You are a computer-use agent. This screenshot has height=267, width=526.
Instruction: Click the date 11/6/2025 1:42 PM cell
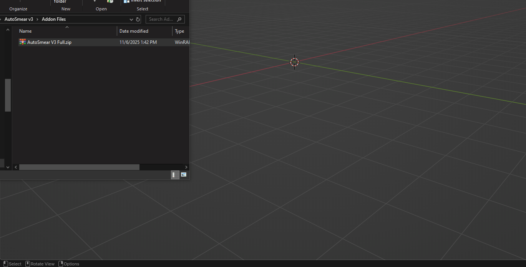coord(138,42)
